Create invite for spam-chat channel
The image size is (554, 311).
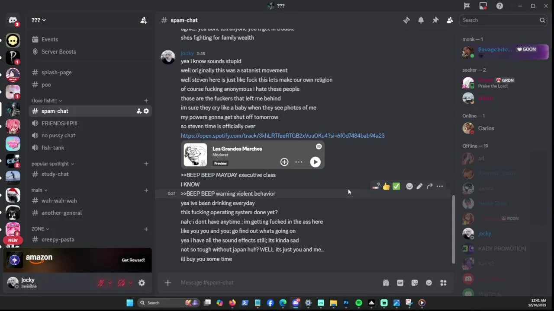(x=139, y=111)
